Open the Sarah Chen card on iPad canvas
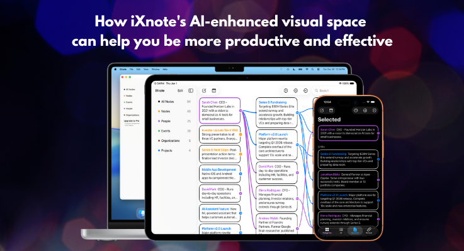 click(x=220, y=110)
